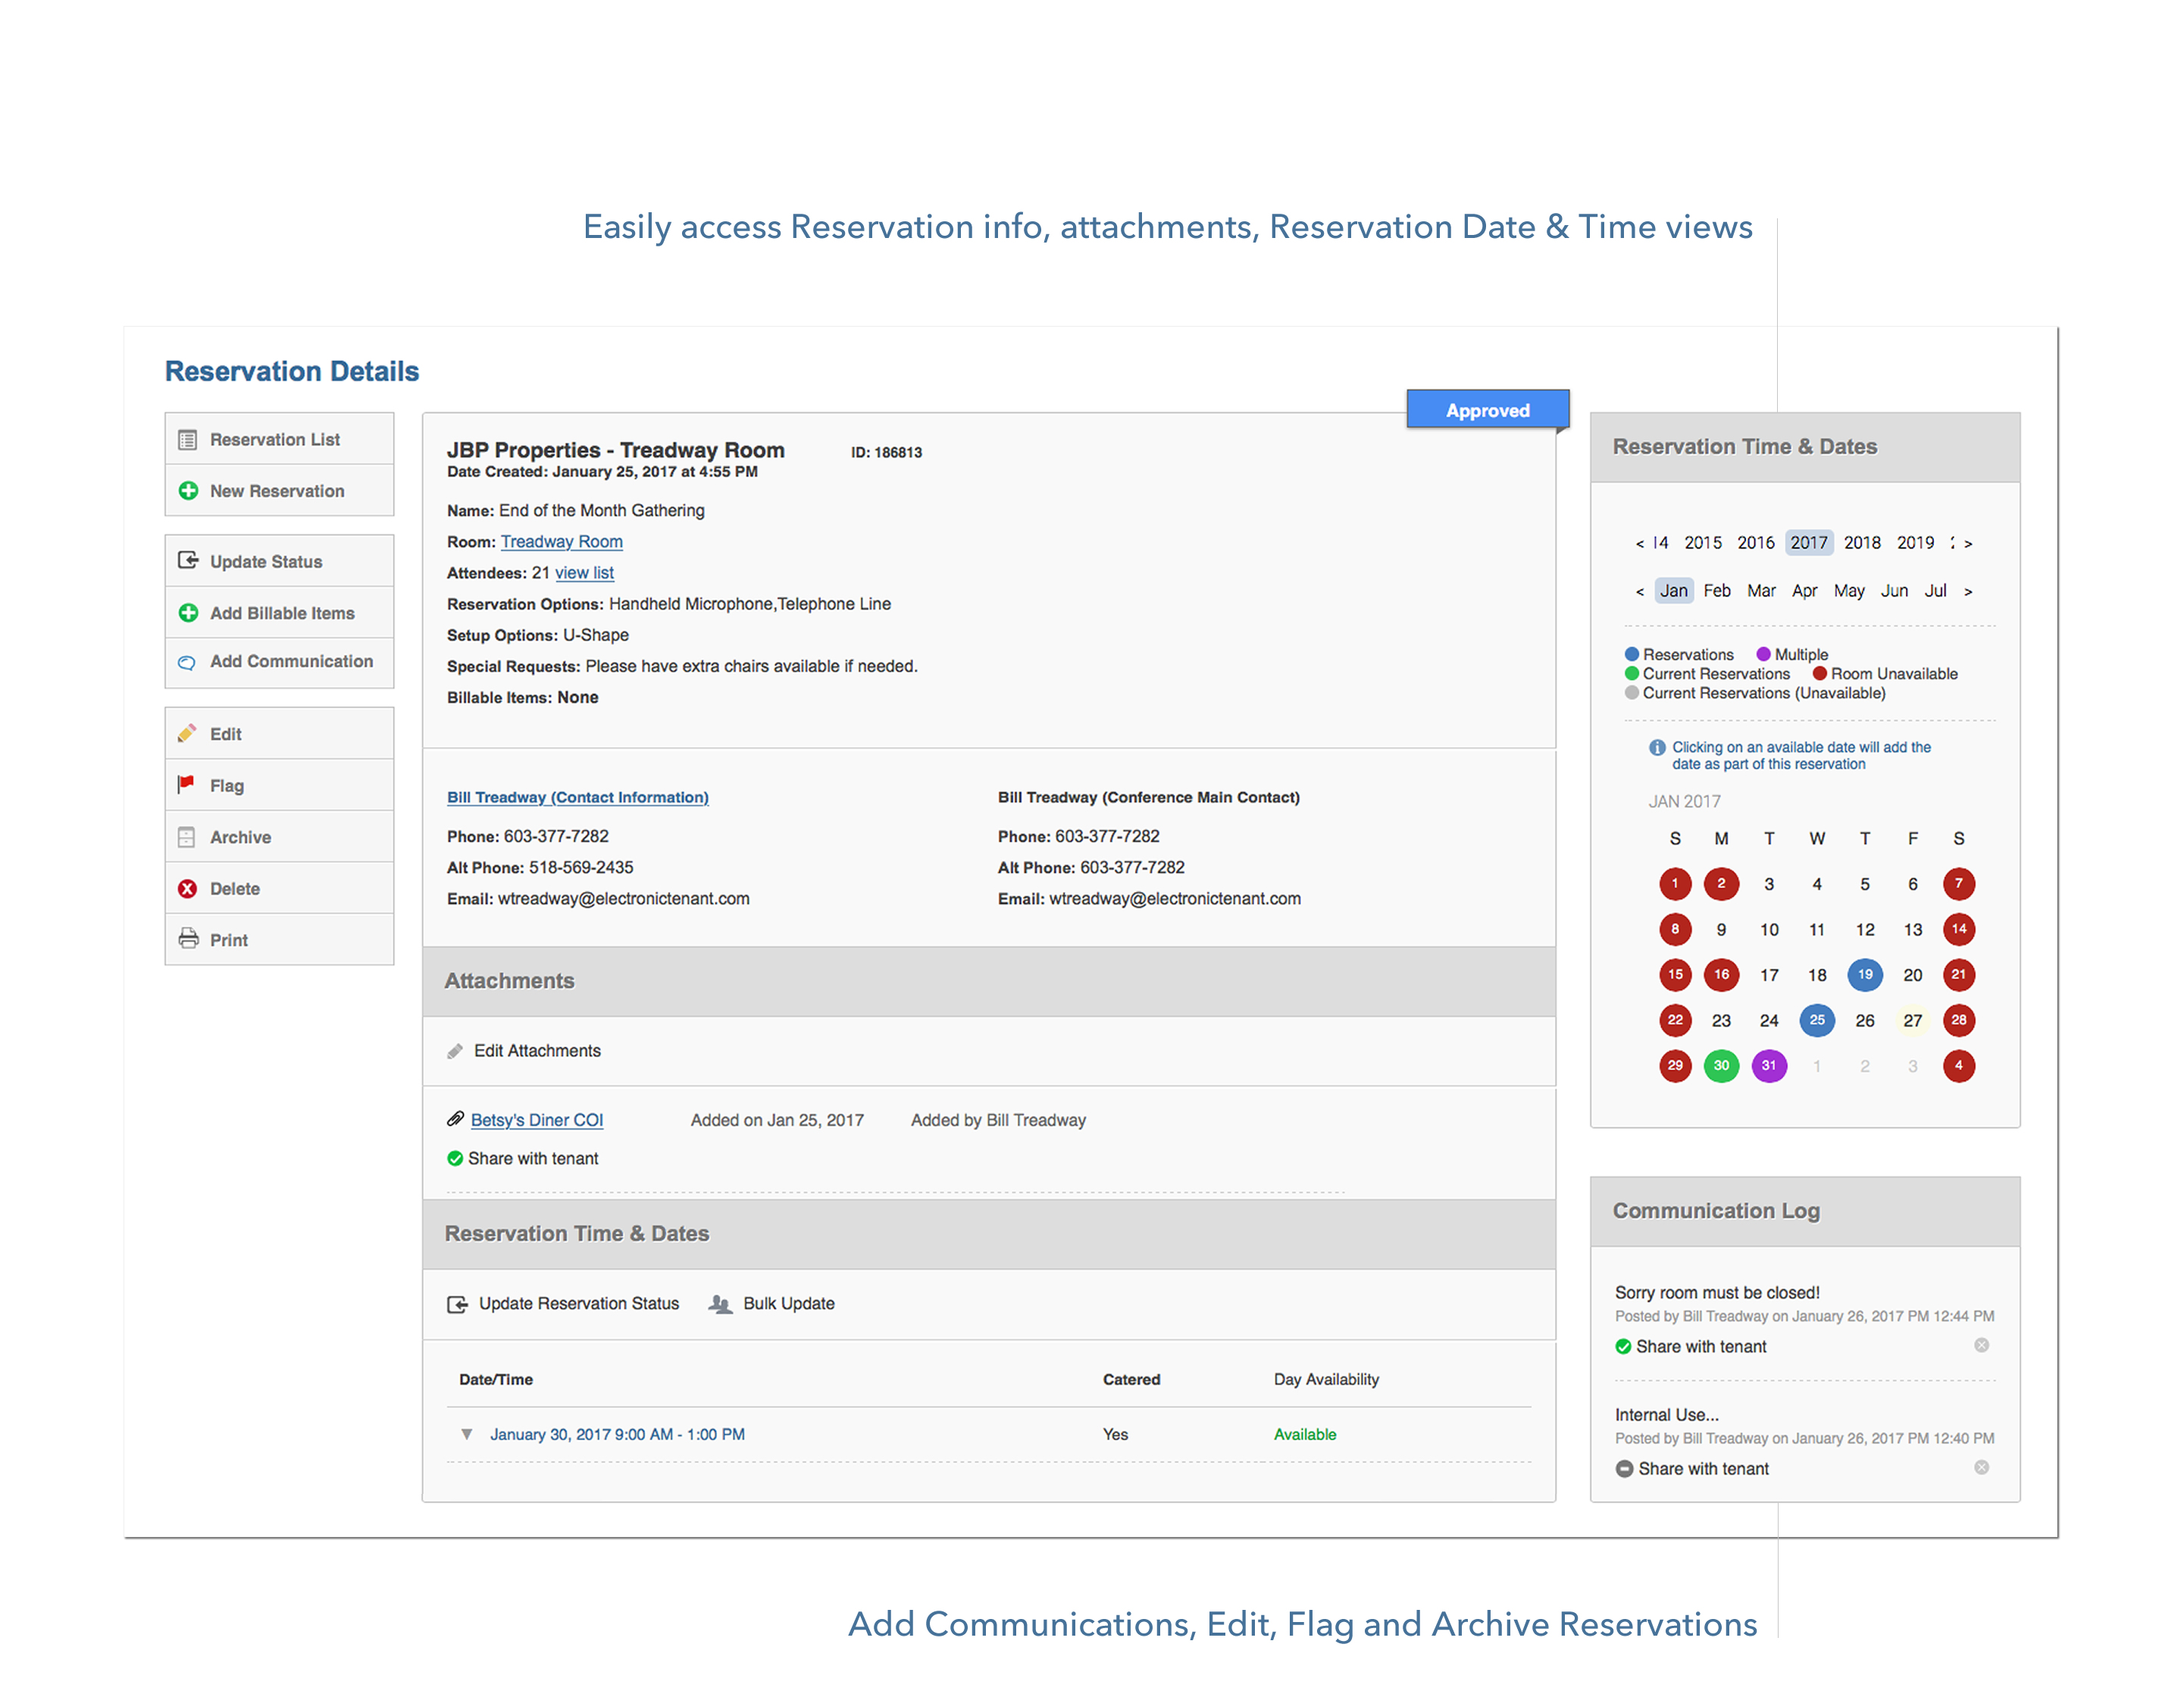Click the info icon above the calendar
Image resolution: width=2184 pixels, height=1691 pixels.
click(1657, 748)
